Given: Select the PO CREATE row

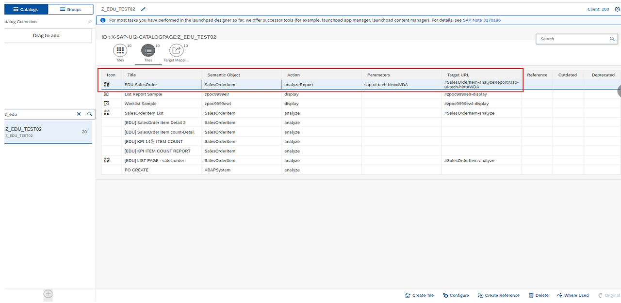Looking at the screenshot, I should (x=361, y=170).
